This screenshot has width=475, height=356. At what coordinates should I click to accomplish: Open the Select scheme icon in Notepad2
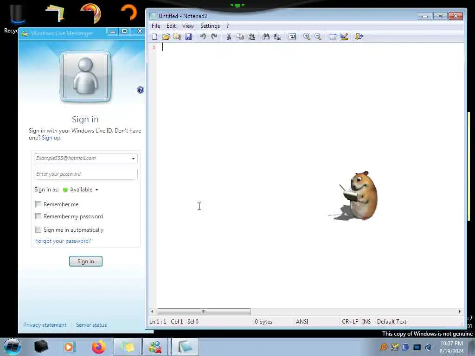tap(333, 37)
